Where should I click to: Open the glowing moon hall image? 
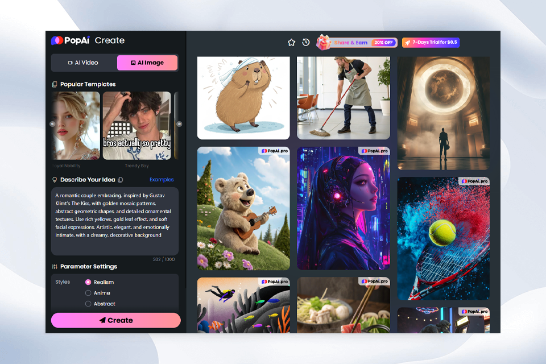click(x=443, y=113)
